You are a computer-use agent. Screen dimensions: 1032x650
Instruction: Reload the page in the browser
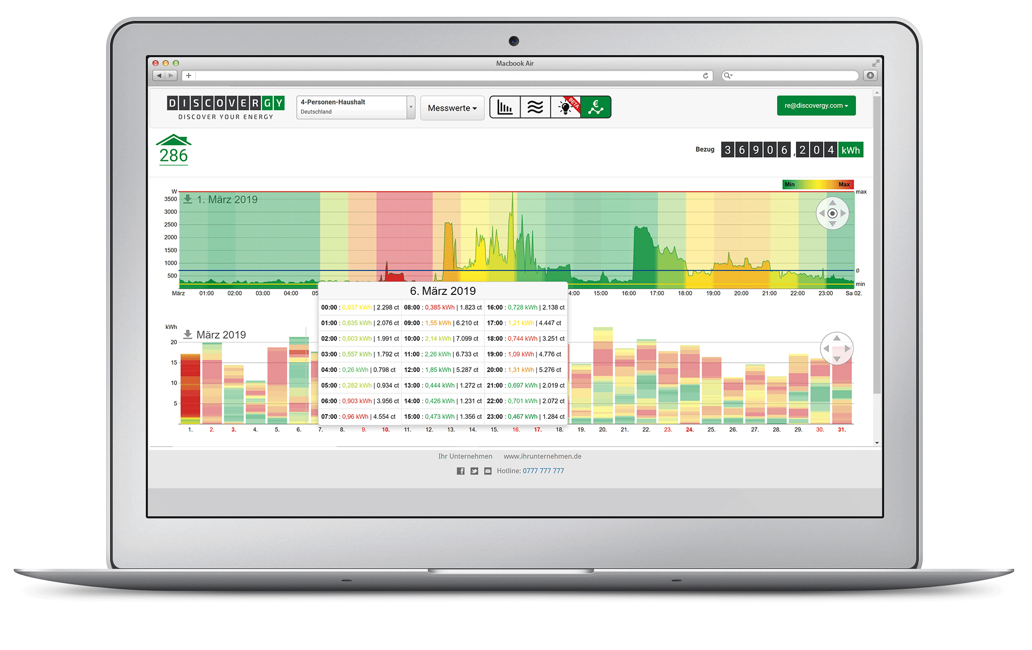click(706, 76)
